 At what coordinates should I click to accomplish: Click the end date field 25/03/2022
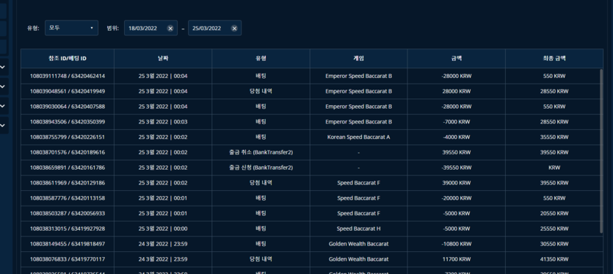point(214,28)
